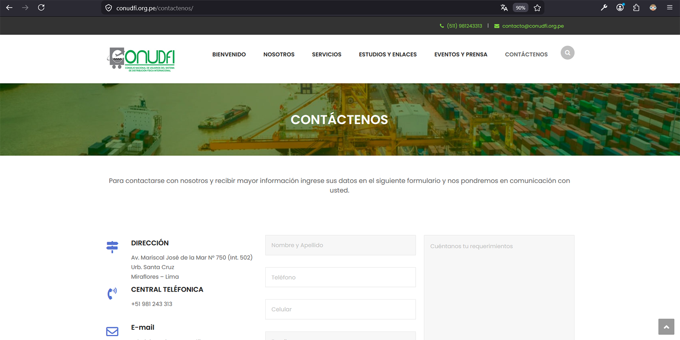680x340 pixels.
Task: Click the address bar URL
Action: (x=155, y=8)
